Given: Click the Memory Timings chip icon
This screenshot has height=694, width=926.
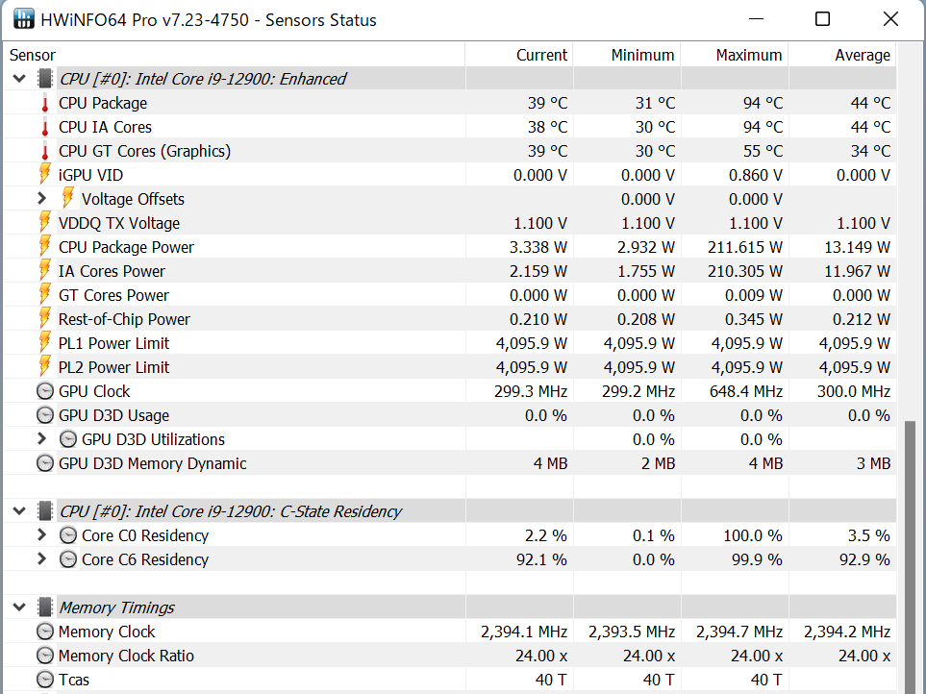Looking at the screenshot, I should [44, 607].
